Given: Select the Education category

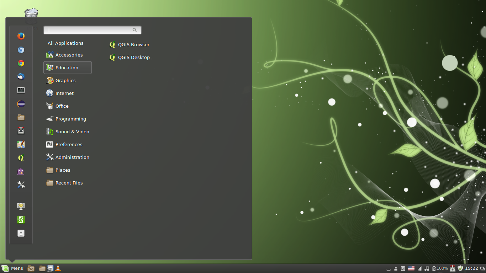Looking at the screenshot, I should click(x=68, y=68).
